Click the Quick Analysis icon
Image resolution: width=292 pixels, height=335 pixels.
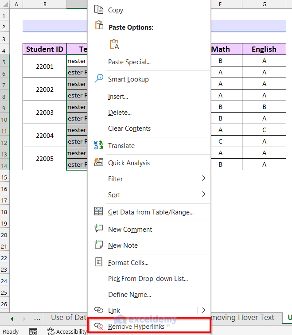pos(99,163)
